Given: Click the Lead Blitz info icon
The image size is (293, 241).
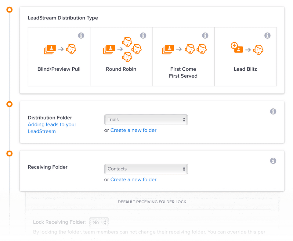Looking at the screenshot, I should (x=267, y=36).
